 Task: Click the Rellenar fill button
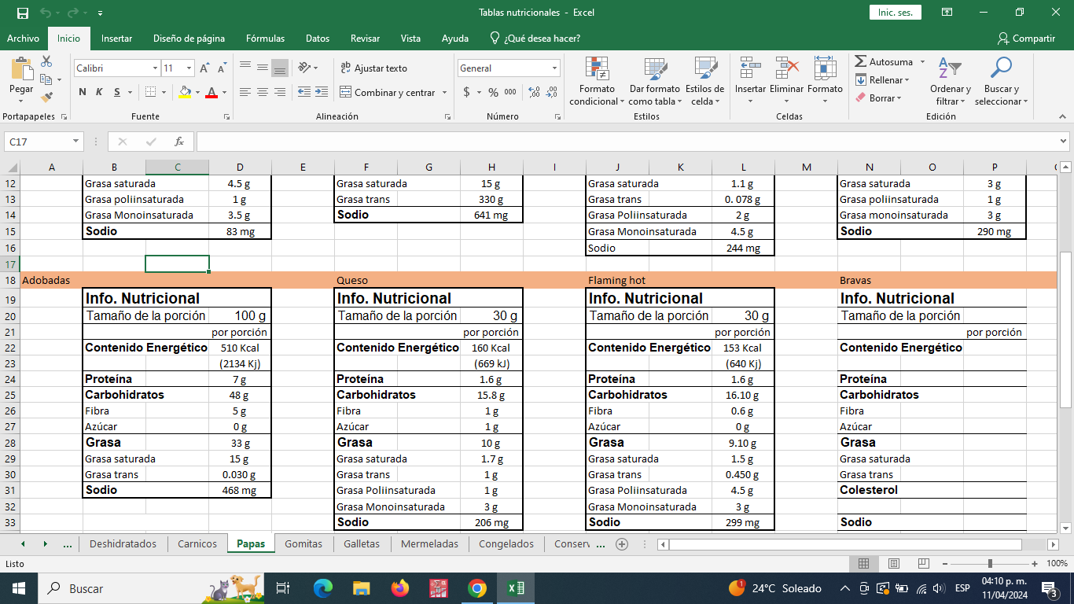tap(881, 80)
